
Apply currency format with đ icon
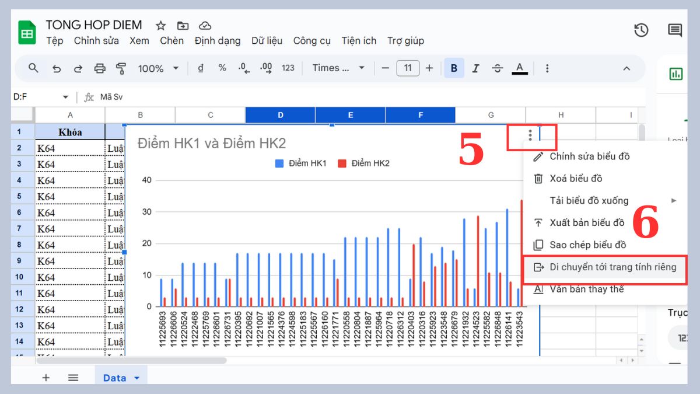click(200, 68)
